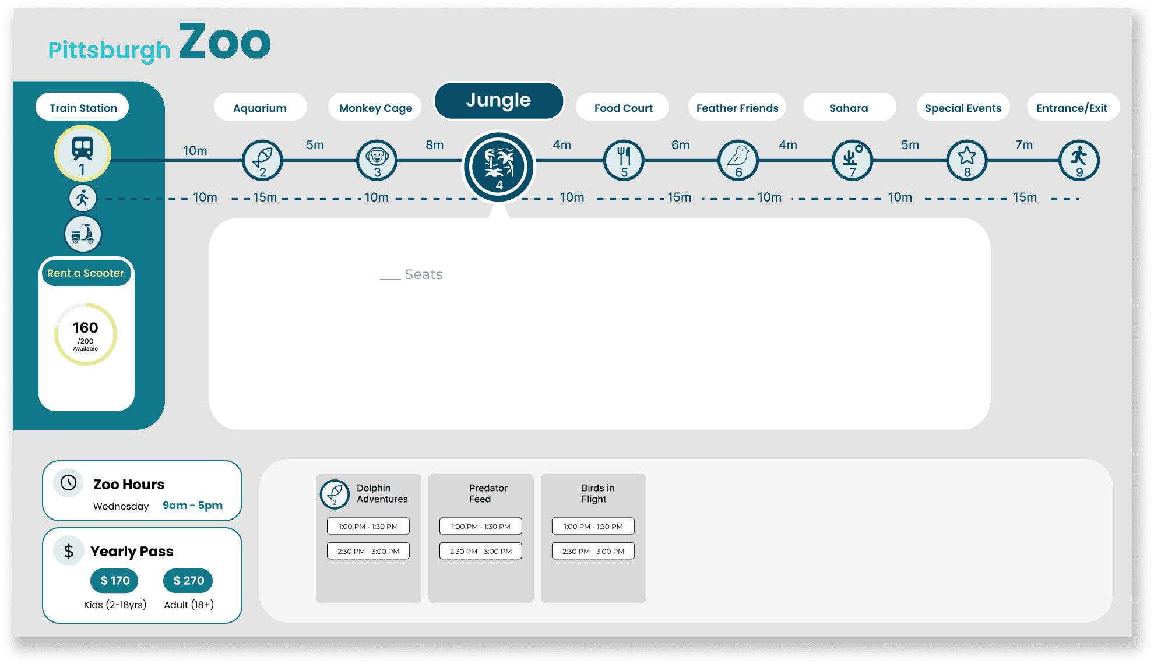Screen dimensions: 1154x664
Task: Pick Birds in Flight 1:00 PM - 1:30 PM slot
Action: click(x=593, y=526)
